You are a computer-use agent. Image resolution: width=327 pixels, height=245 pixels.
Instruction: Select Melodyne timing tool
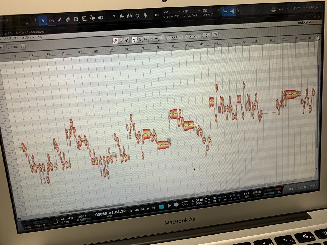tap(157, 39)
